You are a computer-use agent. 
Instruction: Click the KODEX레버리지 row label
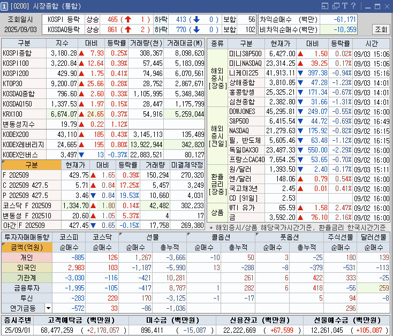coord(24,144)
